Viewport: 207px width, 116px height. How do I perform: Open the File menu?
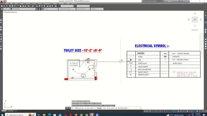[6, 4]
